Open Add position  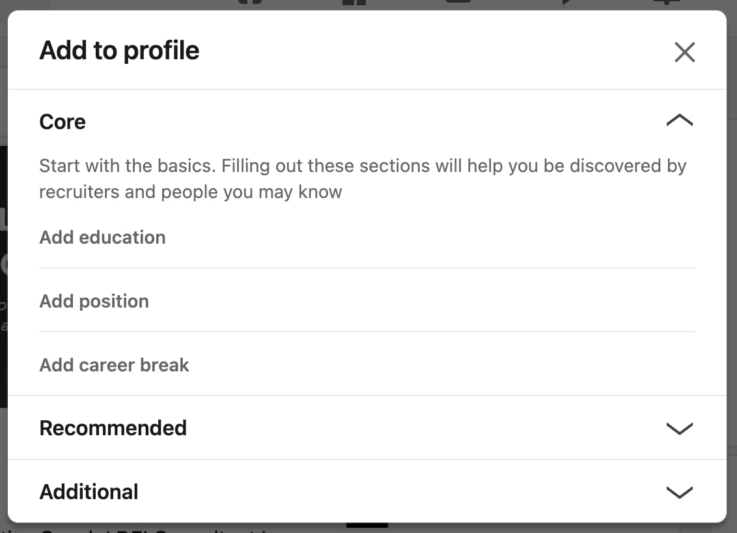click(x=94, y=301)
